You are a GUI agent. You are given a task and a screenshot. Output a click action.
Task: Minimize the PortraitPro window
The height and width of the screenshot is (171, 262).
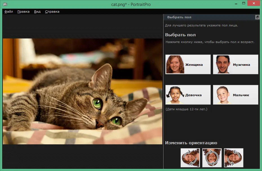(236, 3)
